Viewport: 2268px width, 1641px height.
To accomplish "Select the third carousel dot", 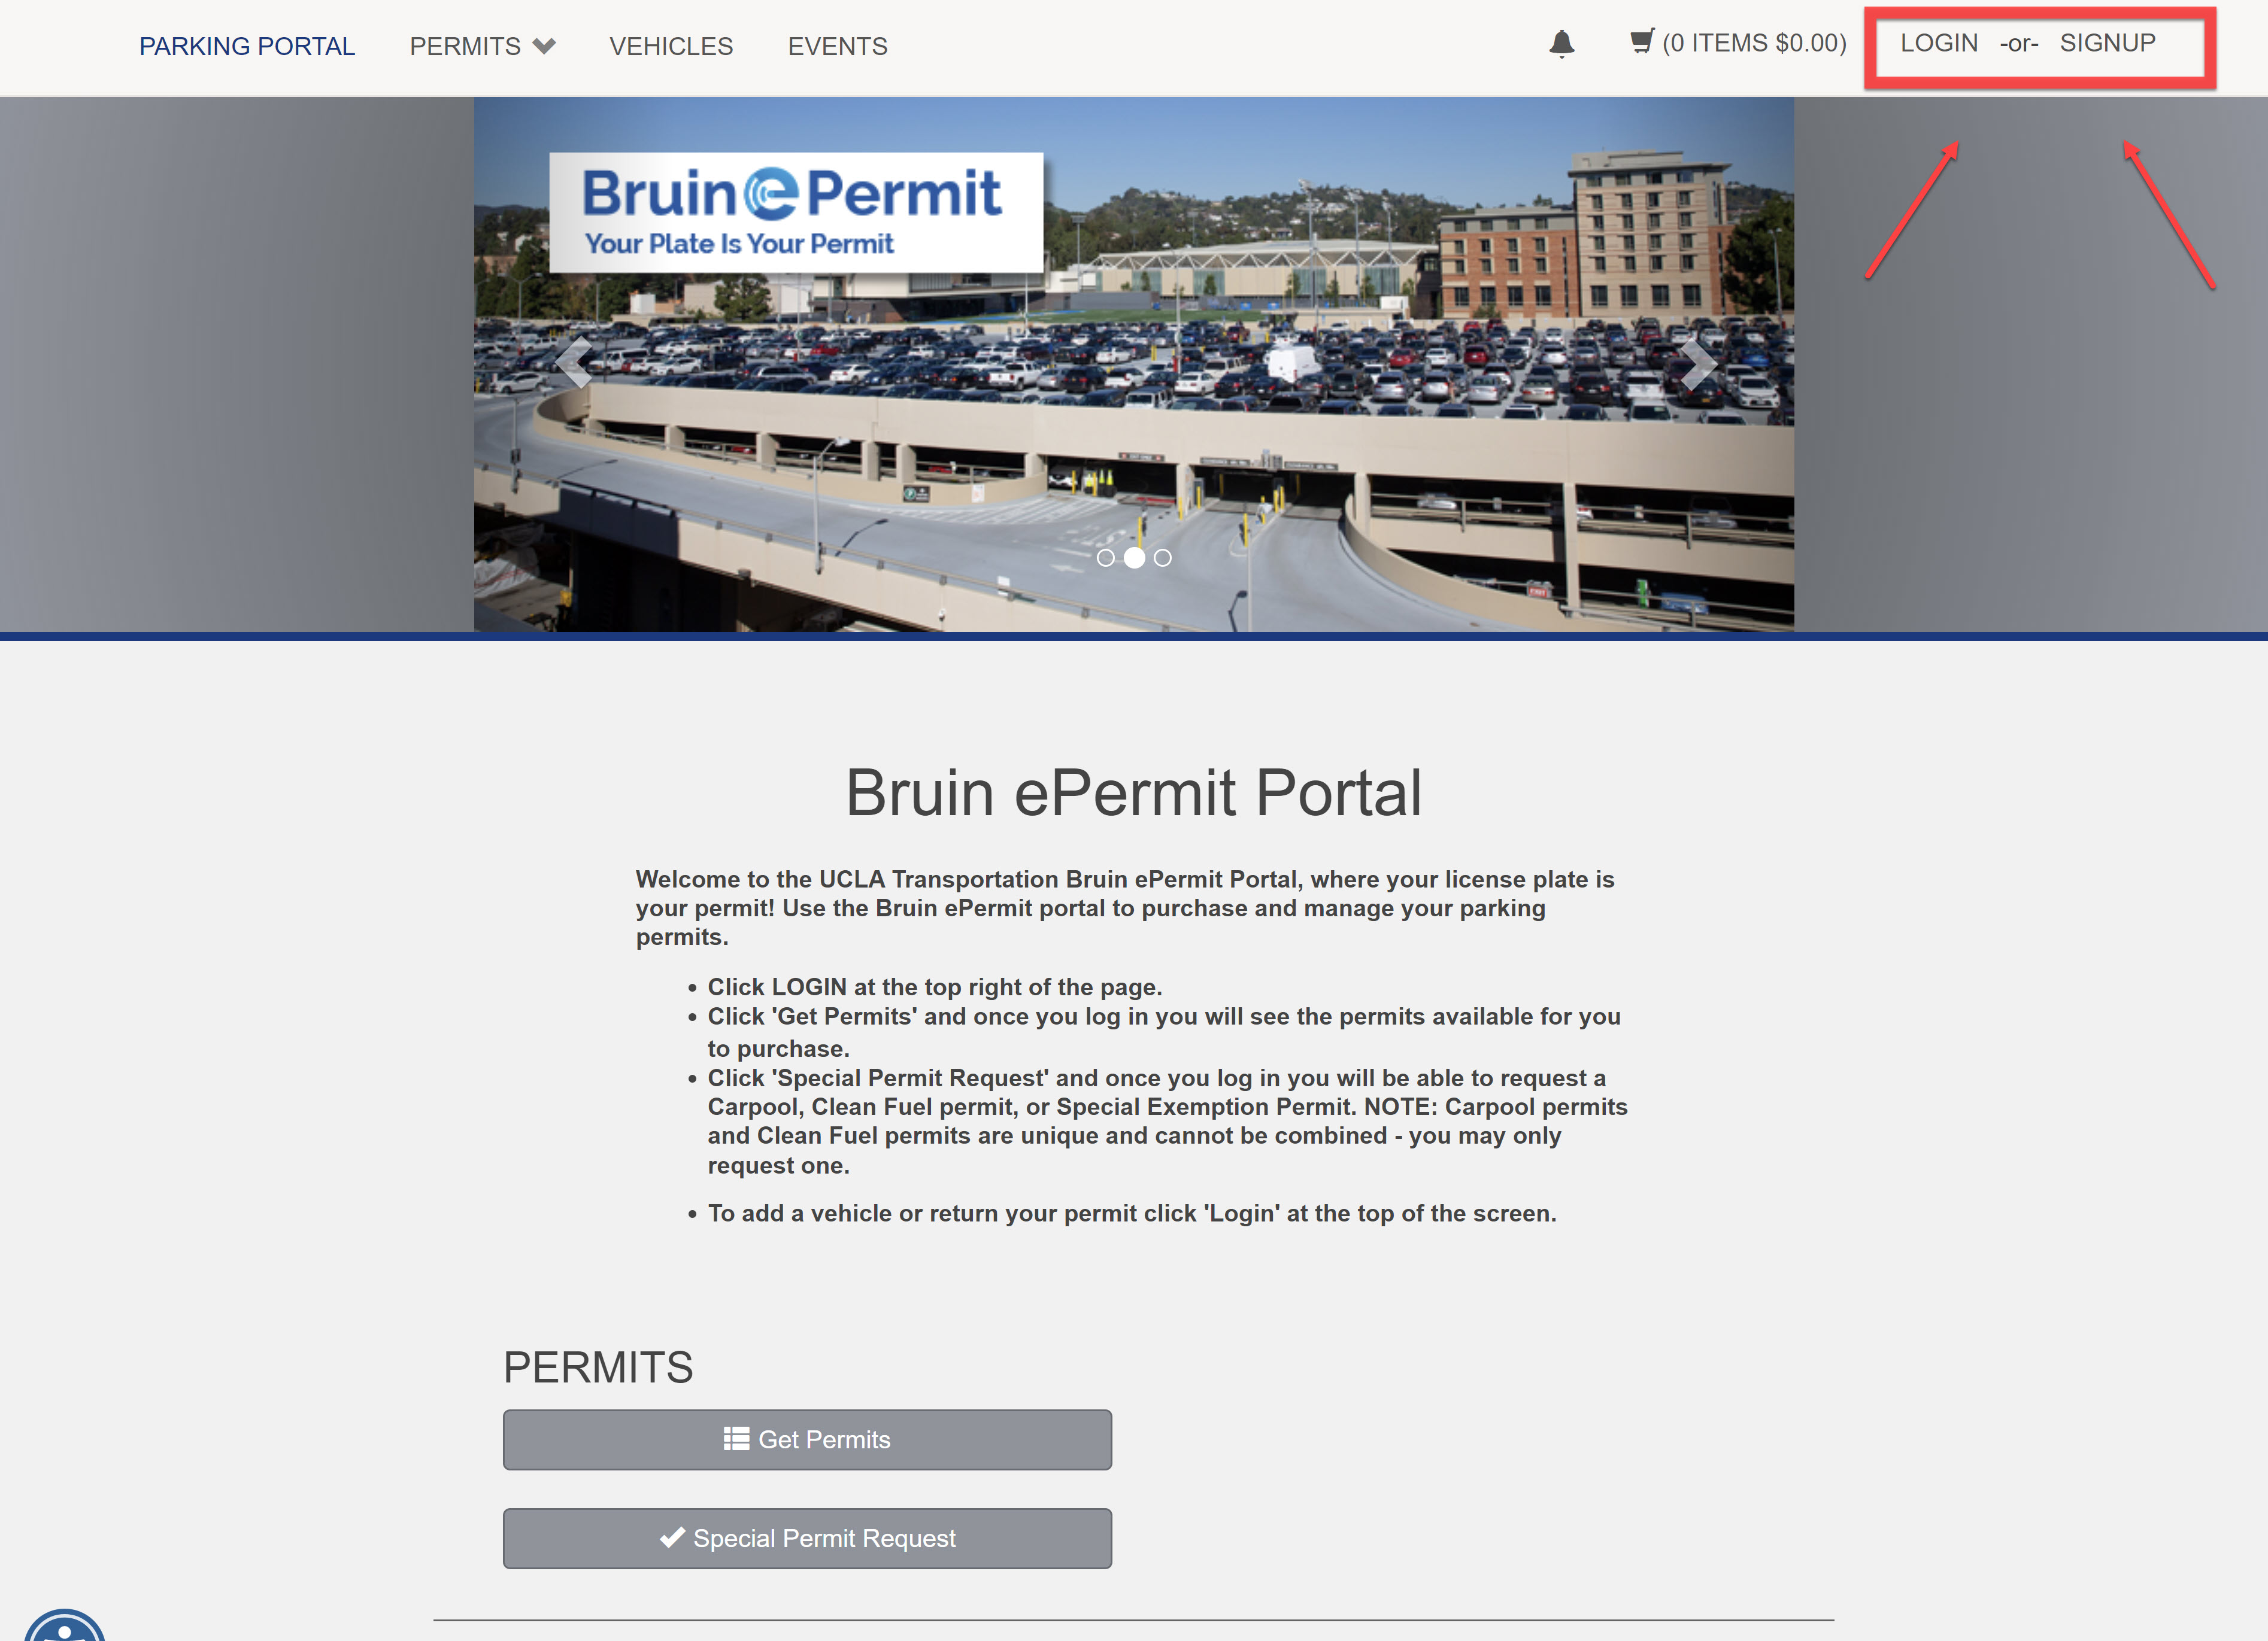I will click(x=1163, y=558).
